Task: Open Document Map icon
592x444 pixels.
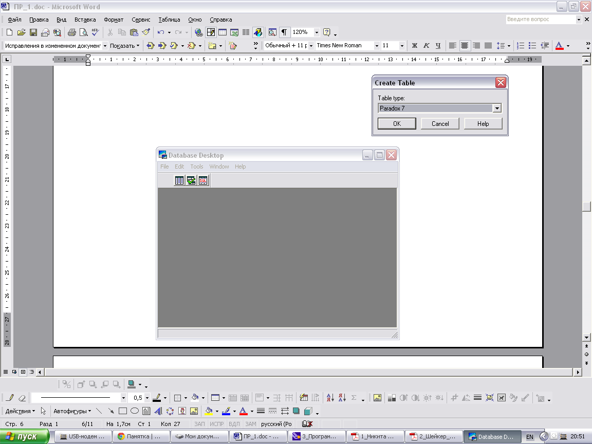Action: (x=272, y=32)
